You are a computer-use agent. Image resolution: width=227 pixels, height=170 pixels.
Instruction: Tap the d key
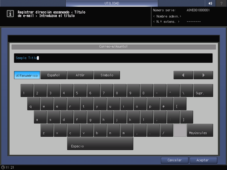(x=67, y=117)
